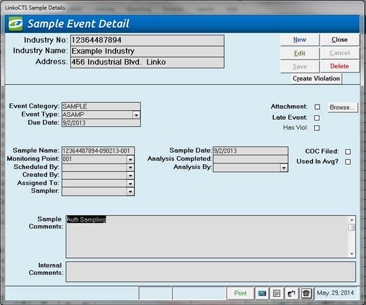
Task: Click into the Internal Comments field
Action: point(210,272)
